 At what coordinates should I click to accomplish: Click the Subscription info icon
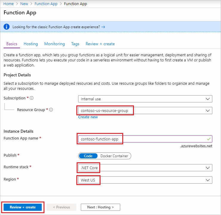(x=32, y=98)
